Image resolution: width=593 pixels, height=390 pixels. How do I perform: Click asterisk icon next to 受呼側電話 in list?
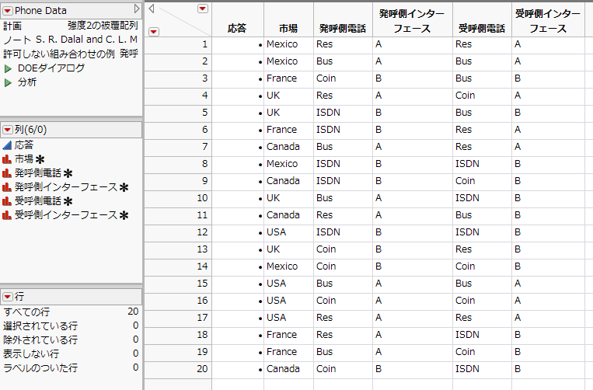[x=68, y=201]
